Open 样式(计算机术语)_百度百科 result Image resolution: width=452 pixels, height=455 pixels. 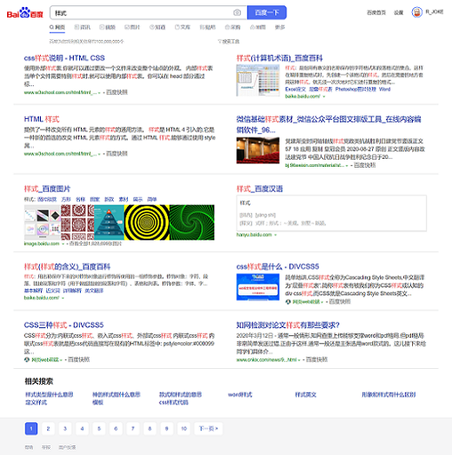[280, 59]
